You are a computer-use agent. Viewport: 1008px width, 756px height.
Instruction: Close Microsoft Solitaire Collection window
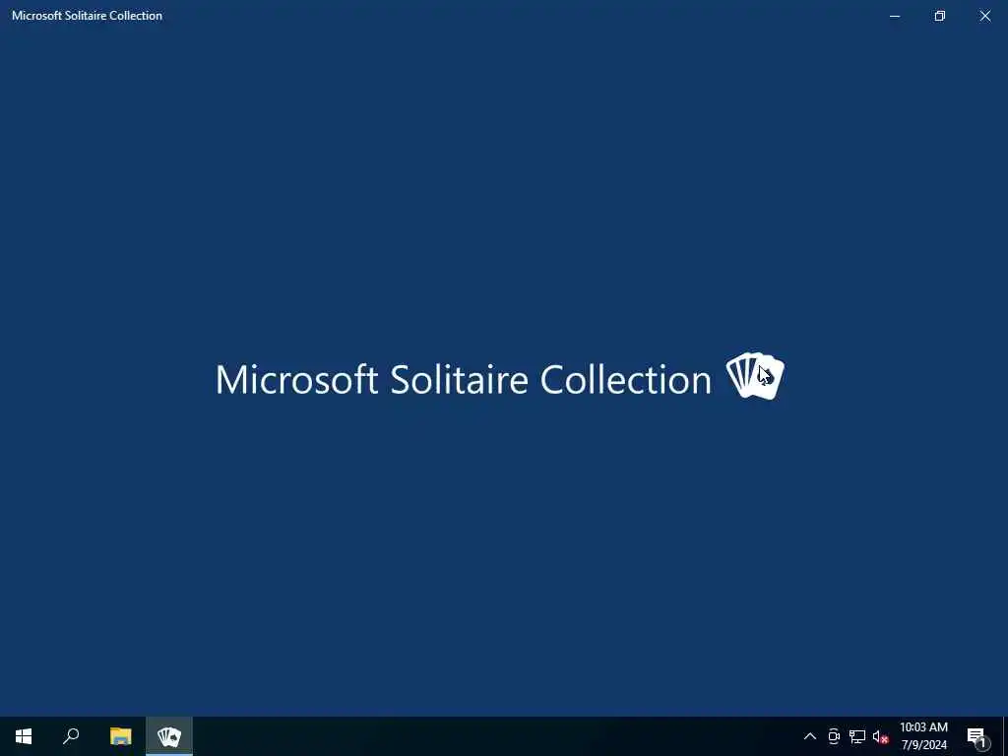(984, 16)
